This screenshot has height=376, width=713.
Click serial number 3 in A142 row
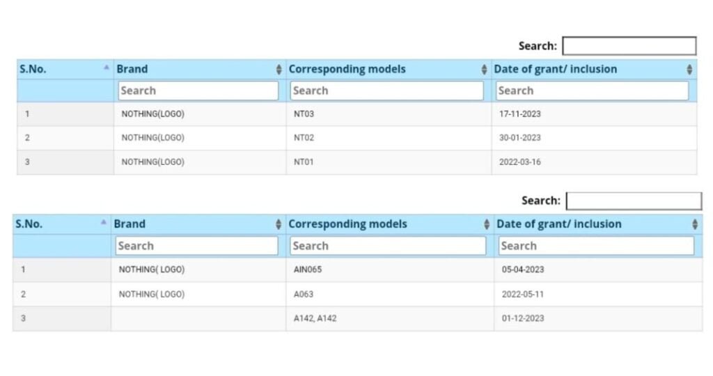pos(23,318)
